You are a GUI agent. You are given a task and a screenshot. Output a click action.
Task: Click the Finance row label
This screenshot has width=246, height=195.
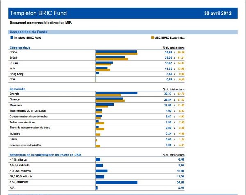(15, 99)
